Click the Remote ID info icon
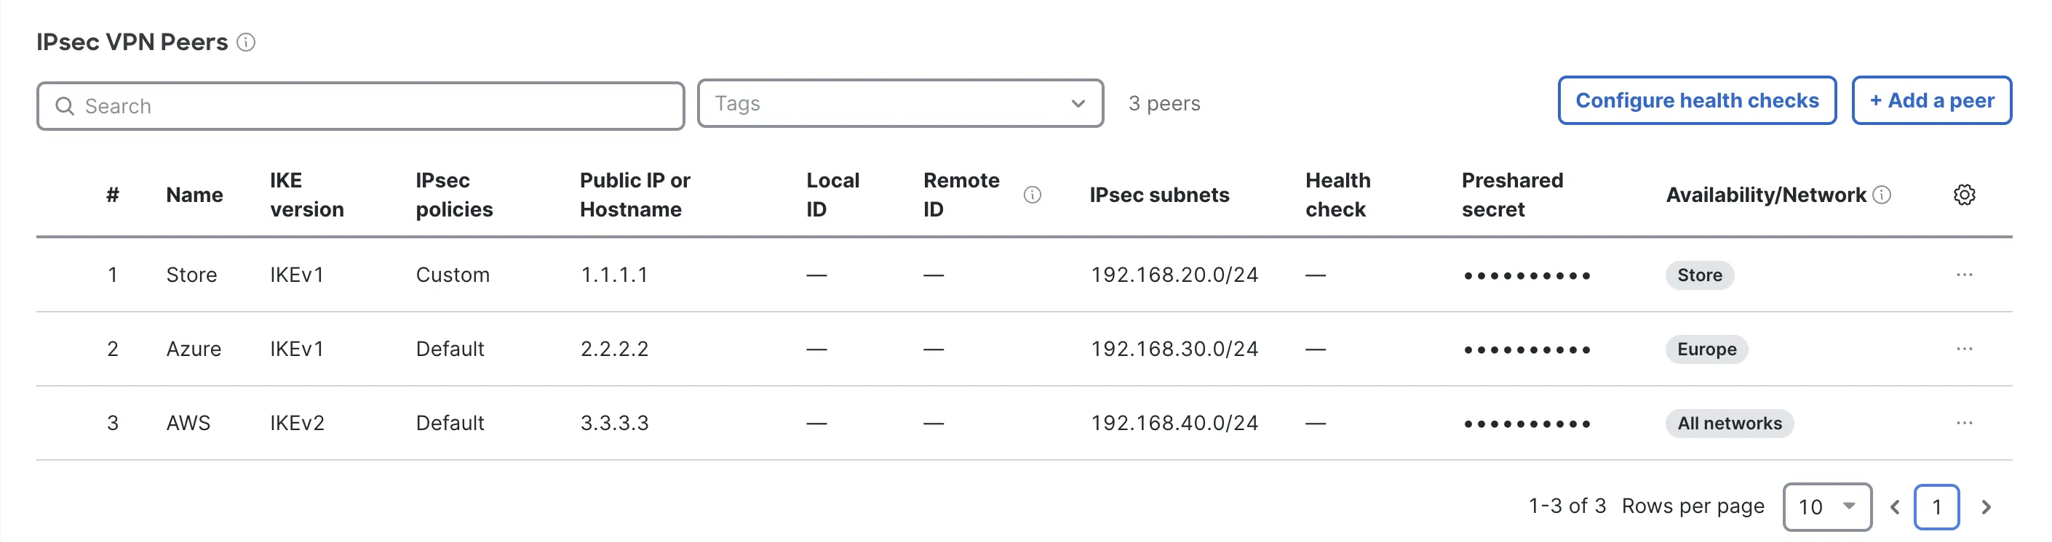This screenshot has width=2052, height=542. tap(1033, 194)
